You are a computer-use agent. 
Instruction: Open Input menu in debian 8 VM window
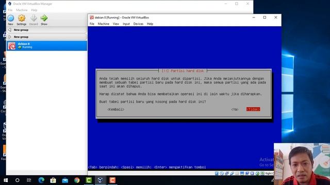tap(126, 24)
